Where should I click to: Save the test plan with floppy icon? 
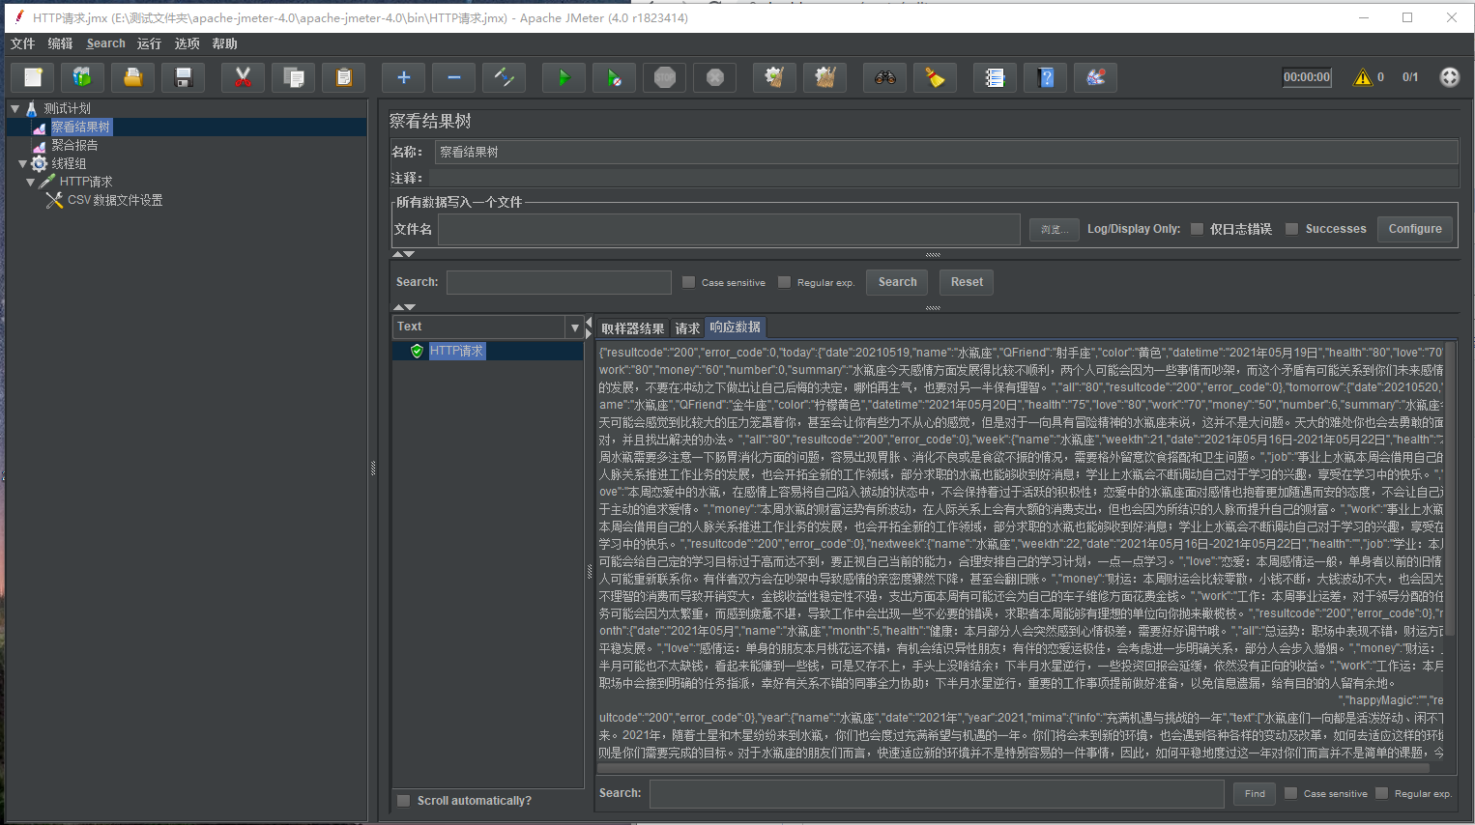click(184, 77)
